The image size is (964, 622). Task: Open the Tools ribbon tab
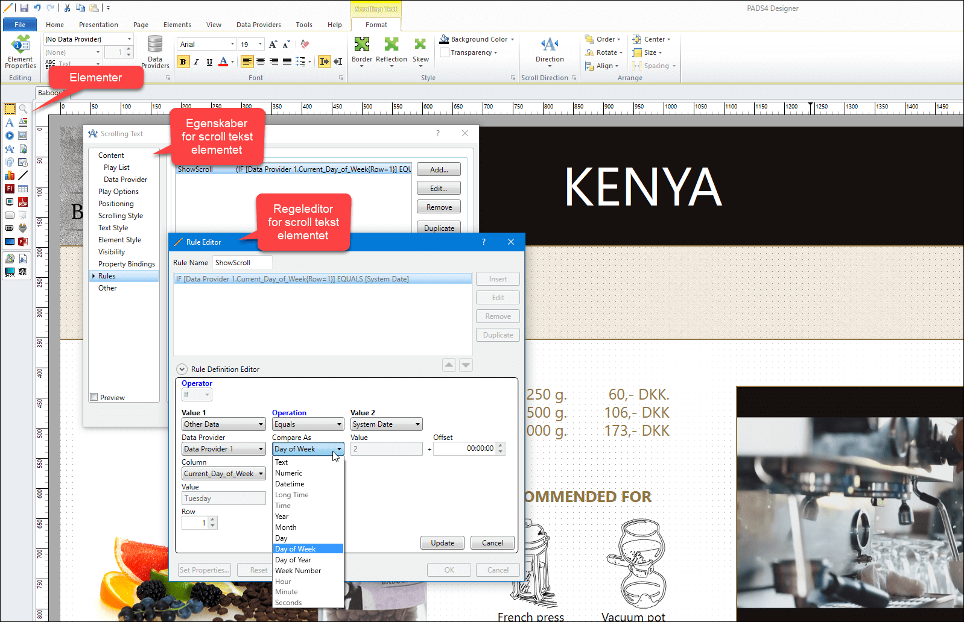304,25
